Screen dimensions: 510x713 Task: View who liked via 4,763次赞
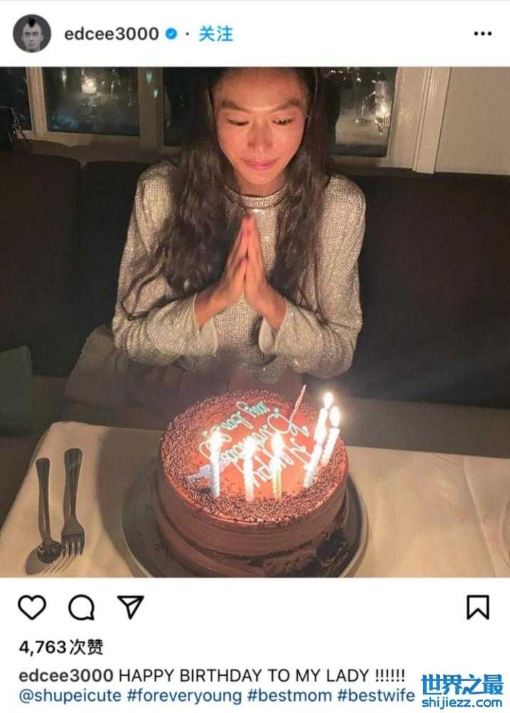click(61, 647)
